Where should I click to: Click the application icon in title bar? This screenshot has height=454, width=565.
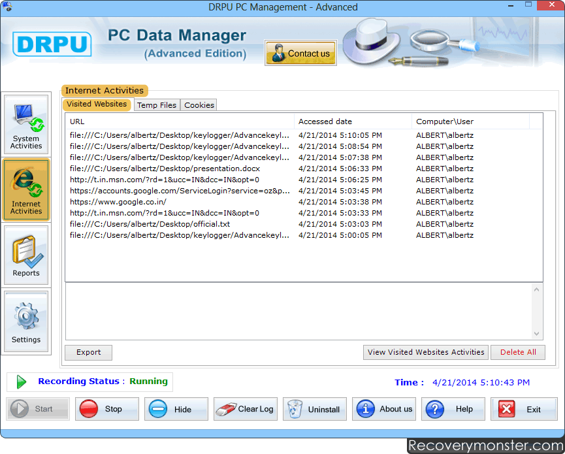coord(7,7)
